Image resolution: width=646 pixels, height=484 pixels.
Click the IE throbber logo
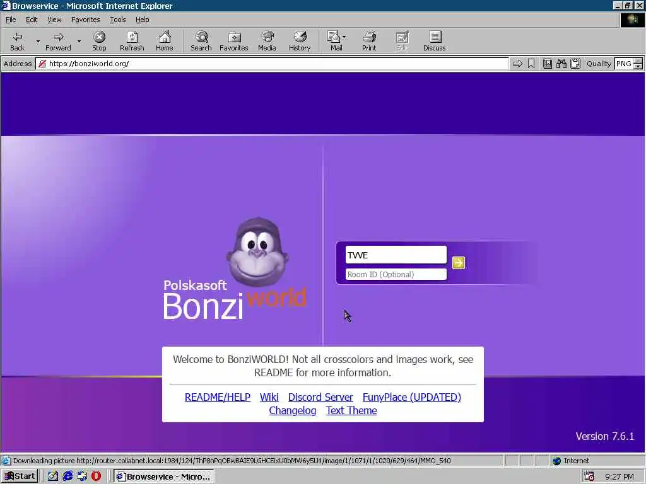click(632, 20)
